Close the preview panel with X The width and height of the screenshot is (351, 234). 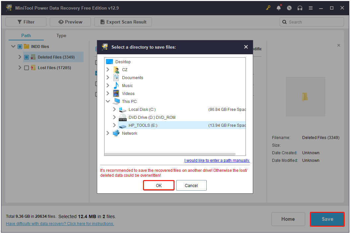(339, 45)
